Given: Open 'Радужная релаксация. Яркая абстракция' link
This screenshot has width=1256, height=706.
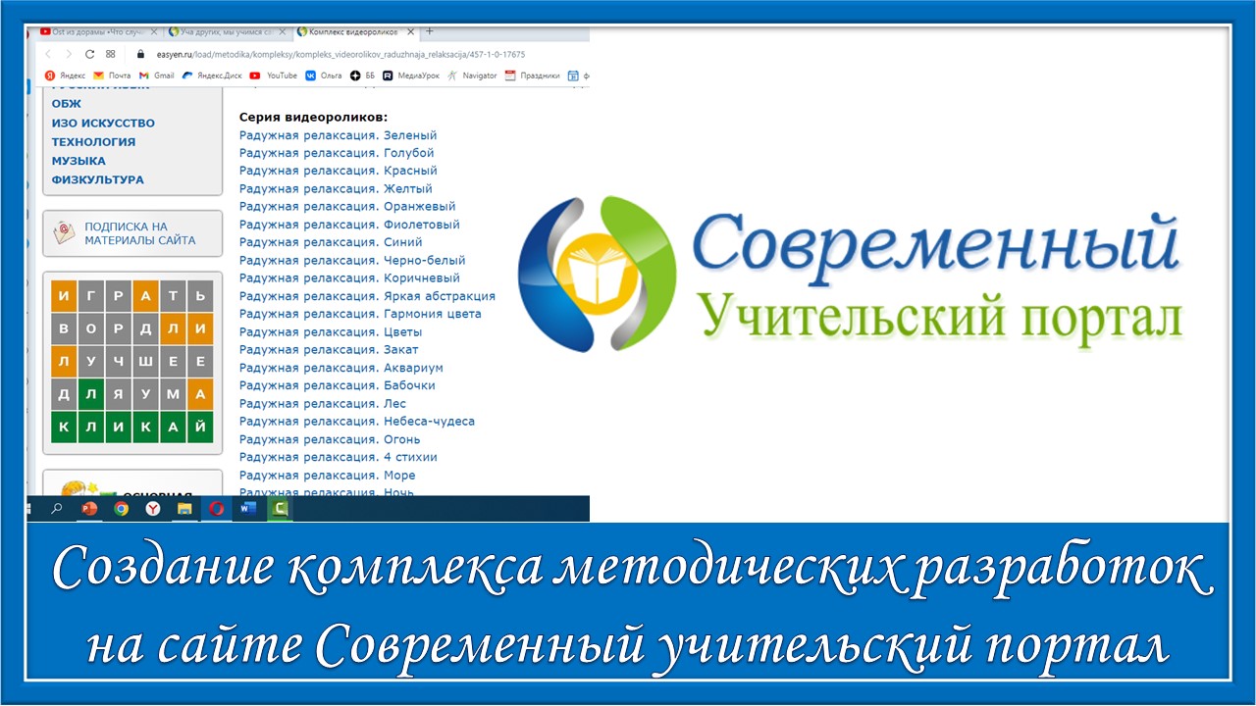Looking at the screenshot, I should [367, 296].
